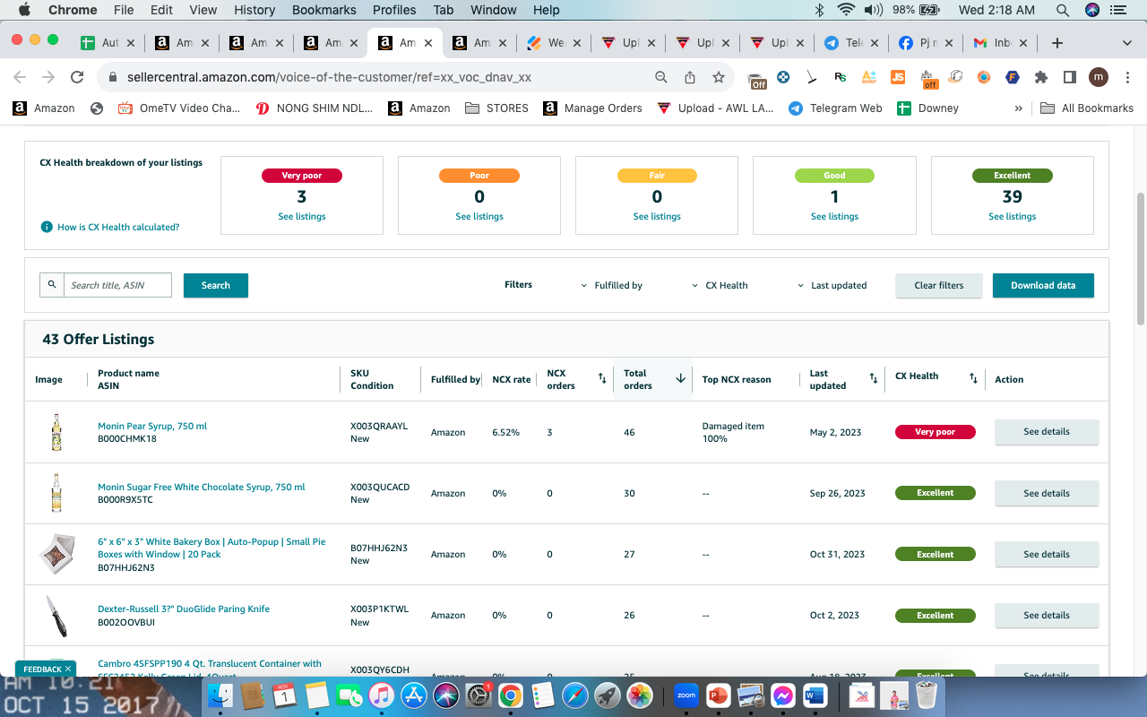Expand the Last updated filter dropdown
This screenshot has height=717, width=1147.
tap(832, 285)
